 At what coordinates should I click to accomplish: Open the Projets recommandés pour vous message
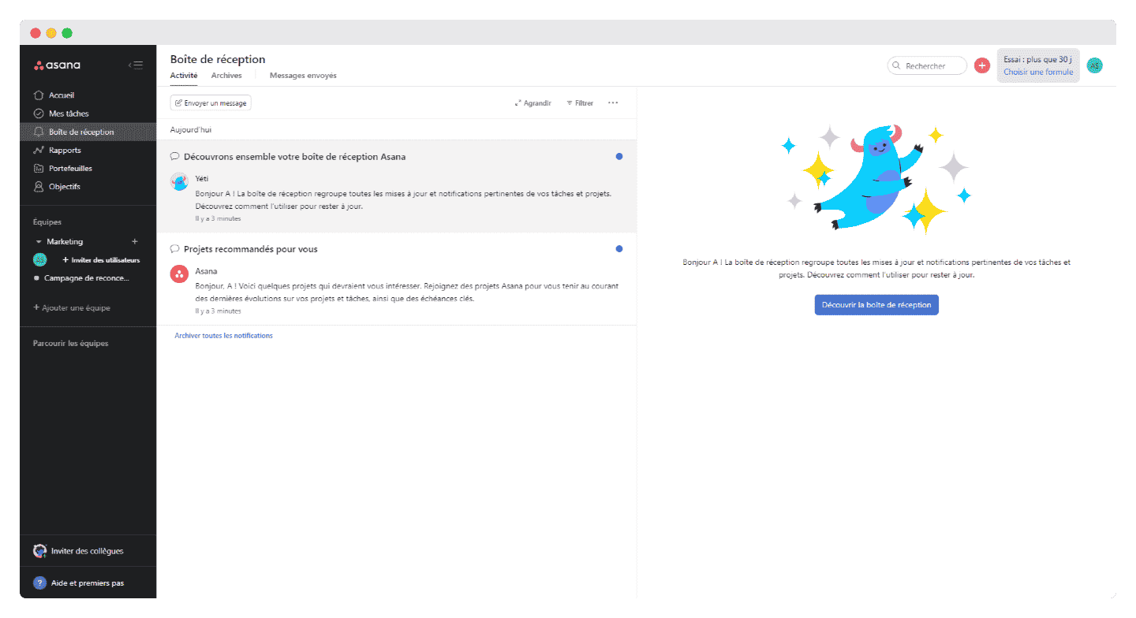tap(396, 279)
